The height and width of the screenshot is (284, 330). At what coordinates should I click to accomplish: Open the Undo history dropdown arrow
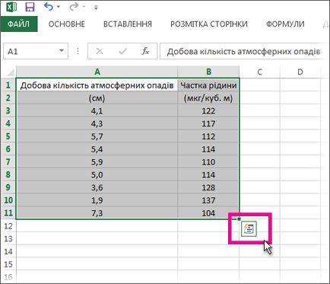coord(59,7)
